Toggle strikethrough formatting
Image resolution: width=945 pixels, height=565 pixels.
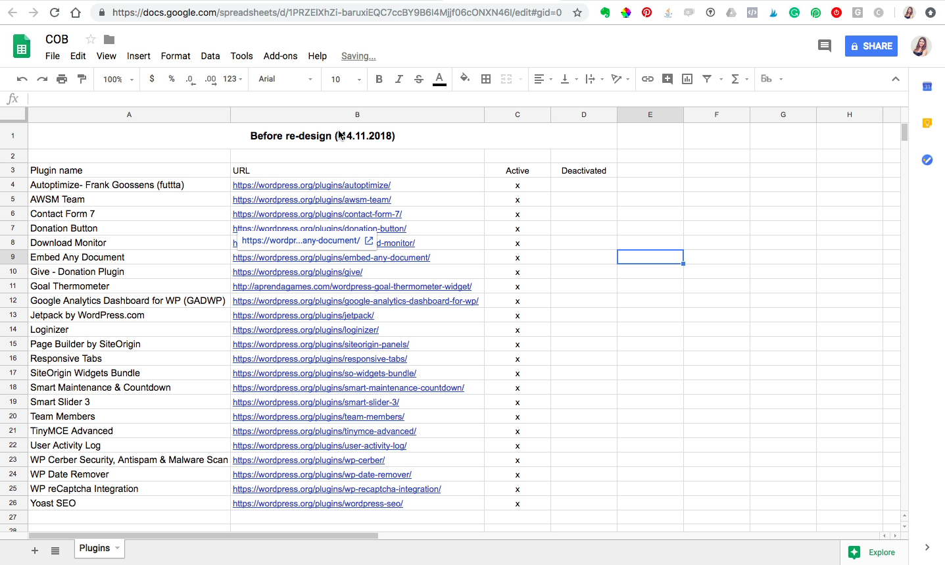click(x=419, y=79)
